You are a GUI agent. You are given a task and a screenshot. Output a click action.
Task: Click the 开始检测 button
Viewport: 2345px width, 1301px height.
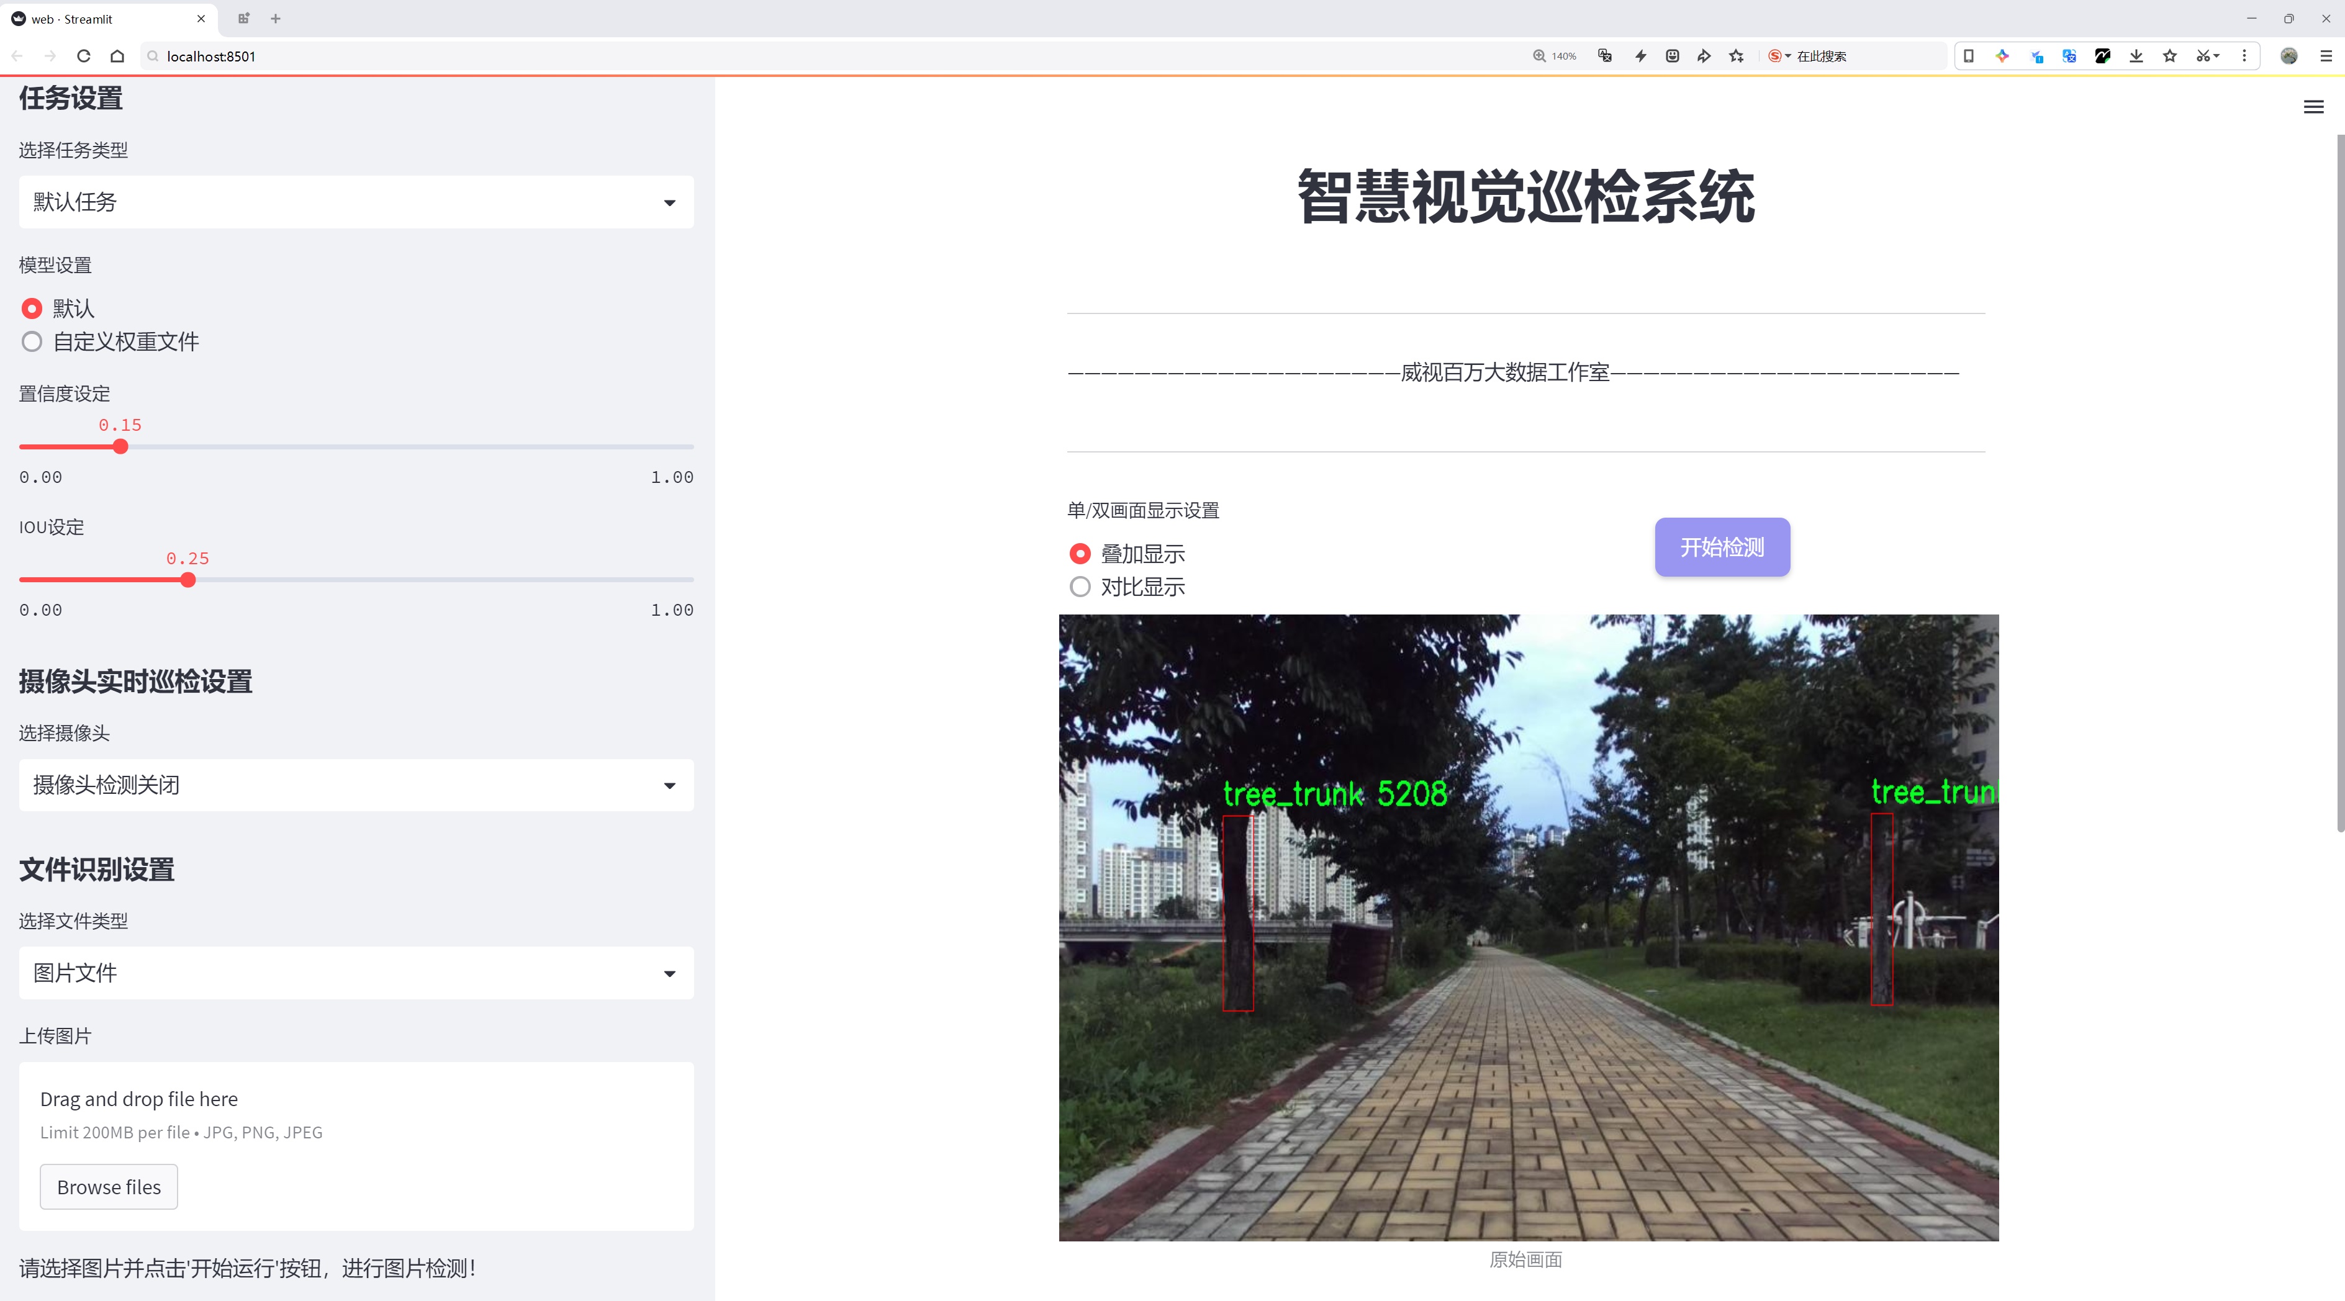(1722, 547)
